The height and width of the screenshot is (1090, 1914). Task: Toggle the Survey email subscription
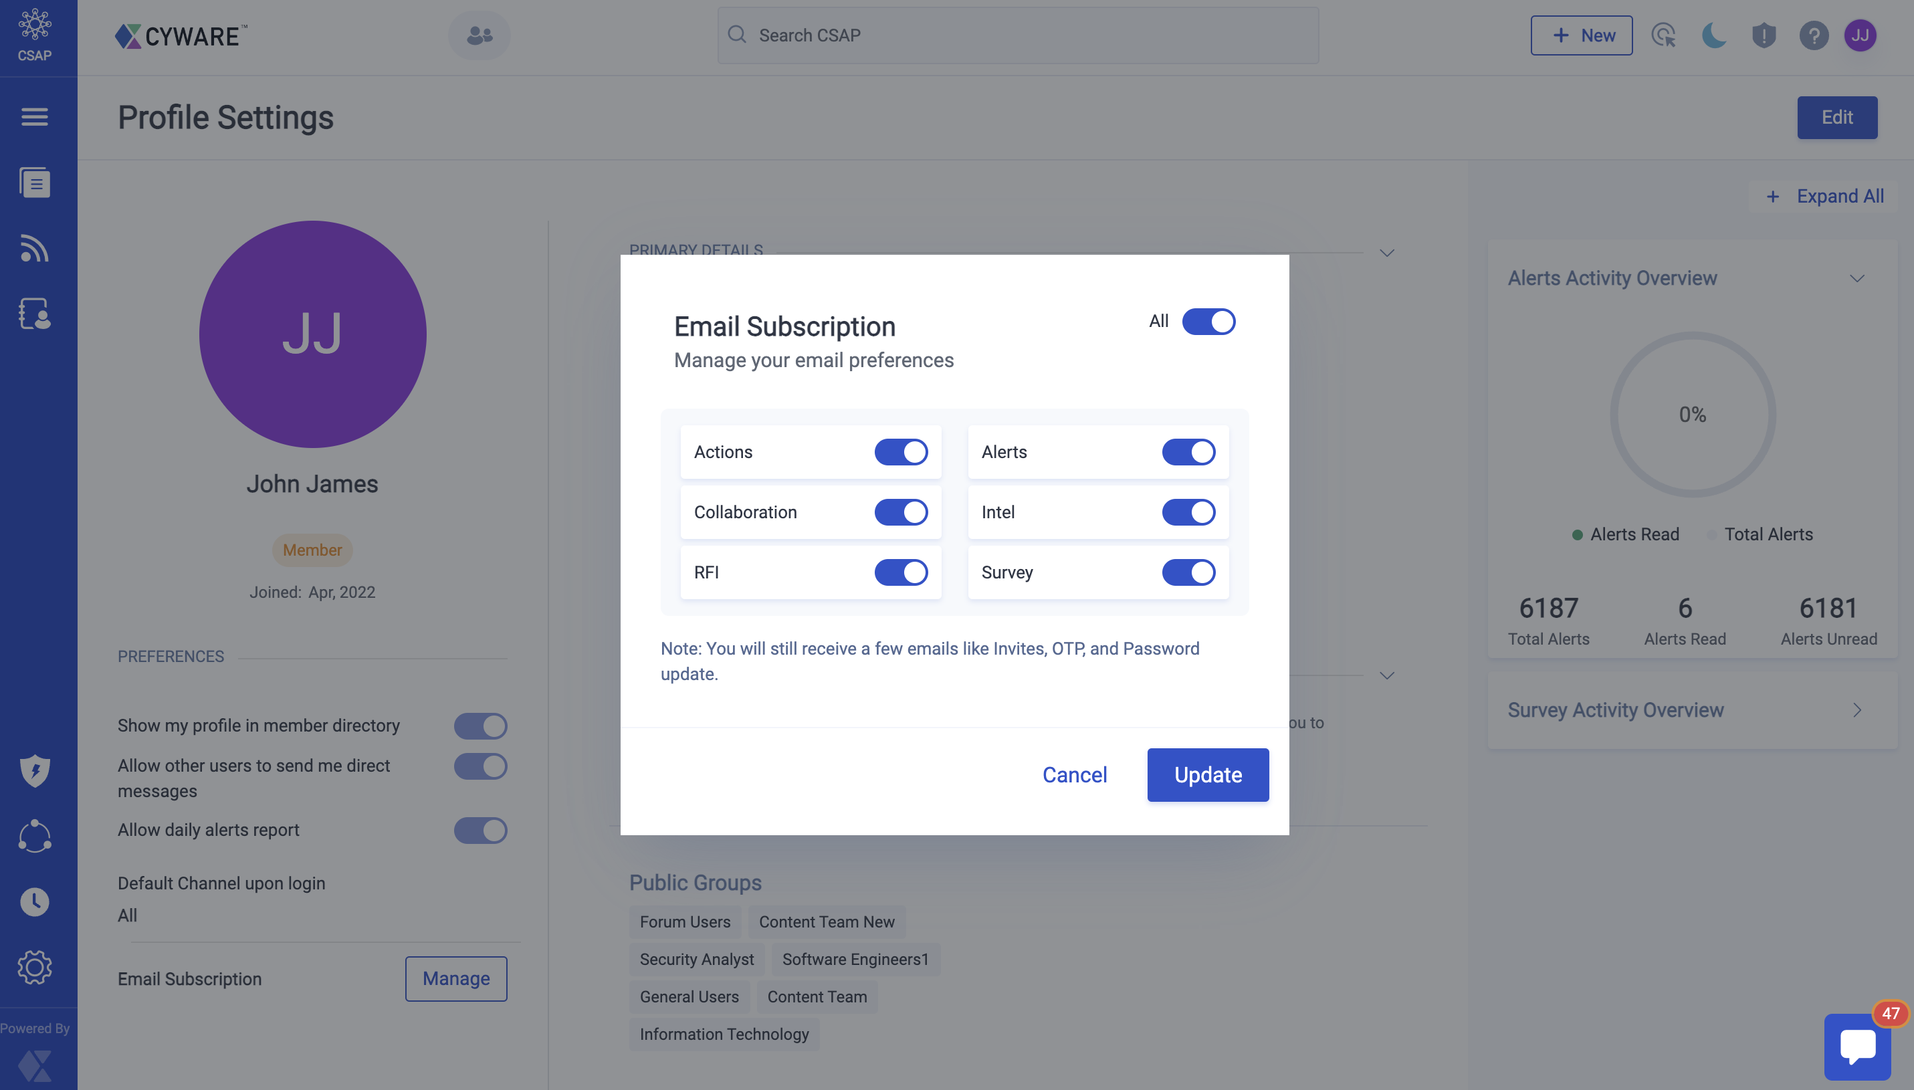1188,572
